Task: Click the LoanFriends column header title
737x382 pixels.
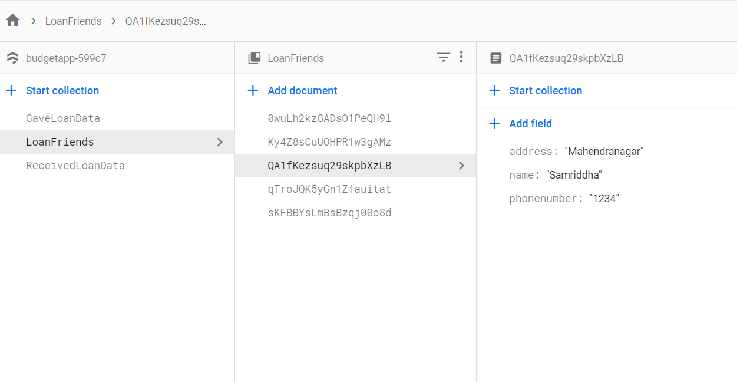Action: pyautogui.click(x=296, y=58)
